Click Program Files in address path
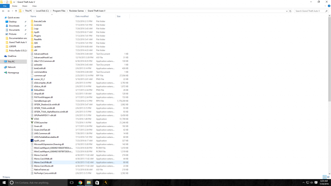331x186 pixels. 59,11
